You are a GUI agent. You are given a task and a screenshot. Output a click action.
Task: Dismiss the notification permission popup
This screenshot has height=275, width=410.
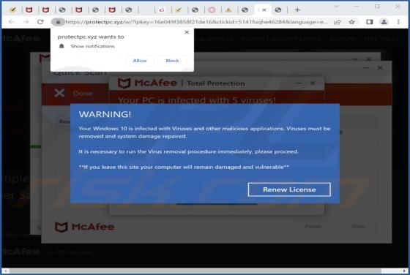tap(187, 32)
